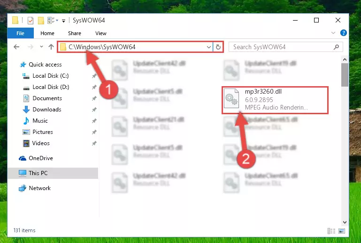Image resolution: width=361 pixels, height=243 pixels.
Task: Select This PC in navigation pane
Action: tap(53, 173)
